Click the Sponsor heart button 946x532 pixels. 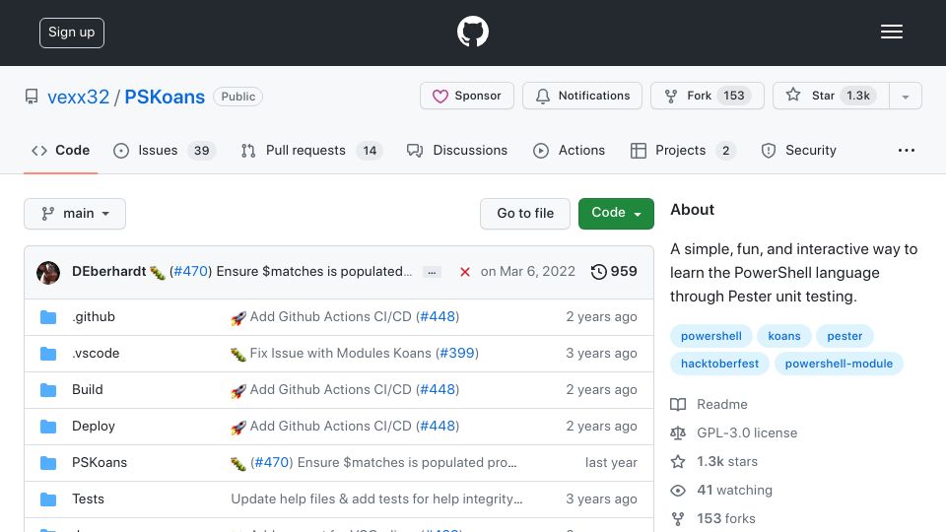click(467, 96)
